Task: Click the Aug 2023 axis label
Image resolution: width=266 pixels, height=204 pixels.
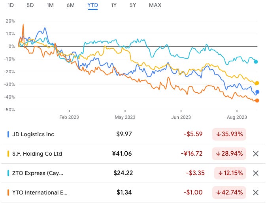Action: (237, 117)
